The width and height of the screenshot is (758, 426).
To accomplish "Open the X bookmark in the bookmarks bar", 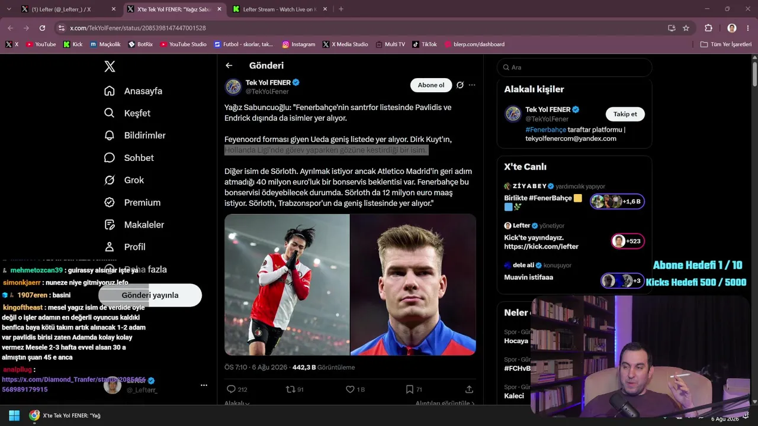I will [12, 44].
